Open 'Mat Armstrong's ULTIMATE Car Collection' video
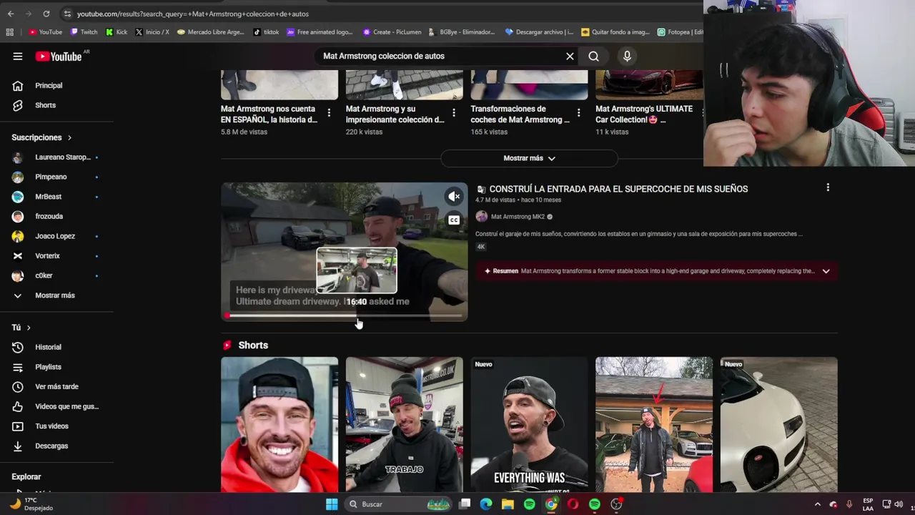Image resolution: width=915 pixels, height=515 pixels. 644,114
